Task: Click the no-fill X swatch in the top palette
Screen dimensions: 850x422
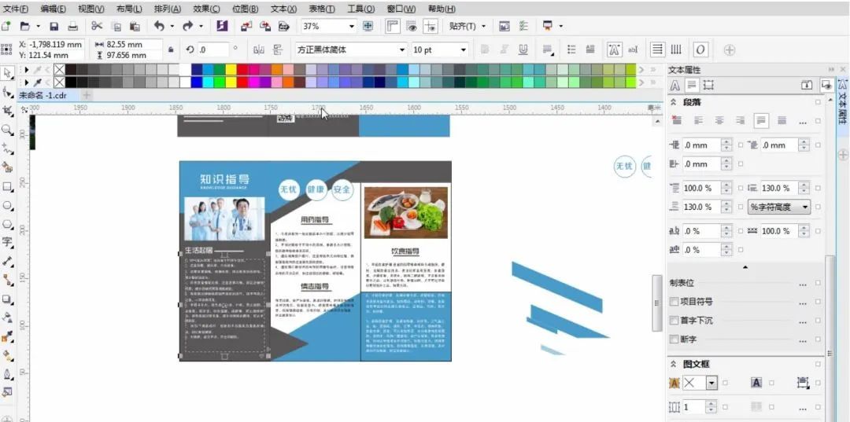Action: (x=58, y=69)
